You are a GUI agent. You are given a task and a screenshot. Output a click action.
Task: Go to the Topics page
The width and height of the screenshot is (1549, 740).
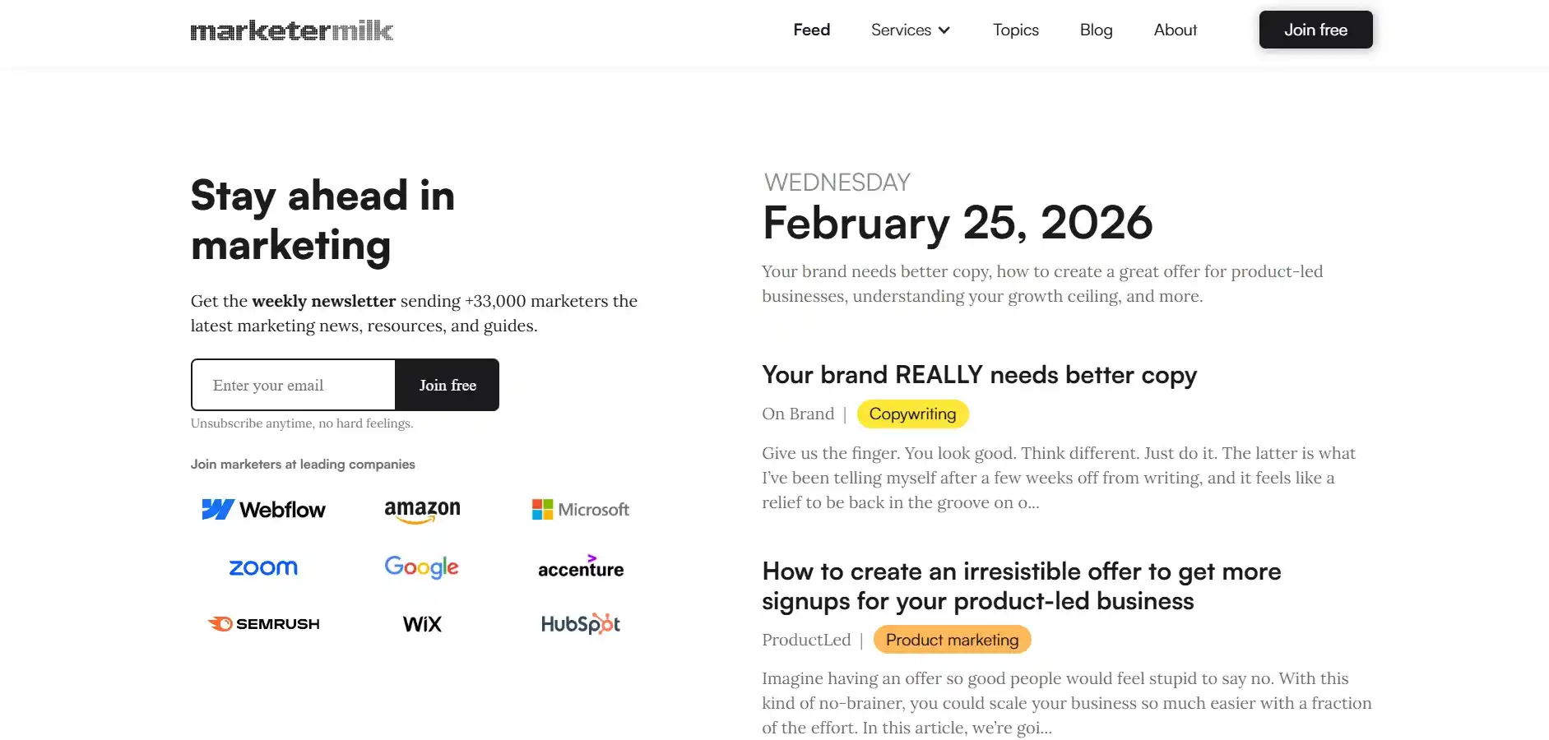tap(1016, 30)
